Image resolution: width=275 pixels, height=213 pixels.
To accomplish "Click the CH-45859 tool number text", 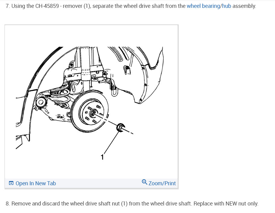I will [x=47, y=6].
